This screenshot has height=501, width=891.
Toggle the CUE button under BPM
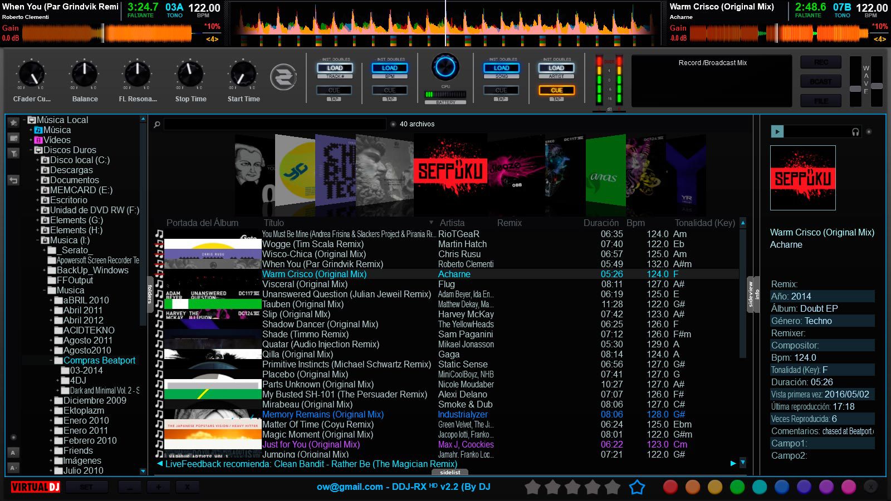390,90
